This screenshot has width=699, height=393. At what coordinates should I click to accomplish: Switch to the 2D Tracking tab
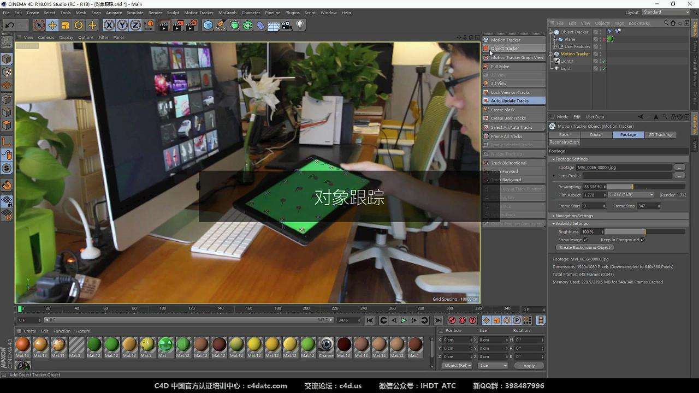click(660, 135)
